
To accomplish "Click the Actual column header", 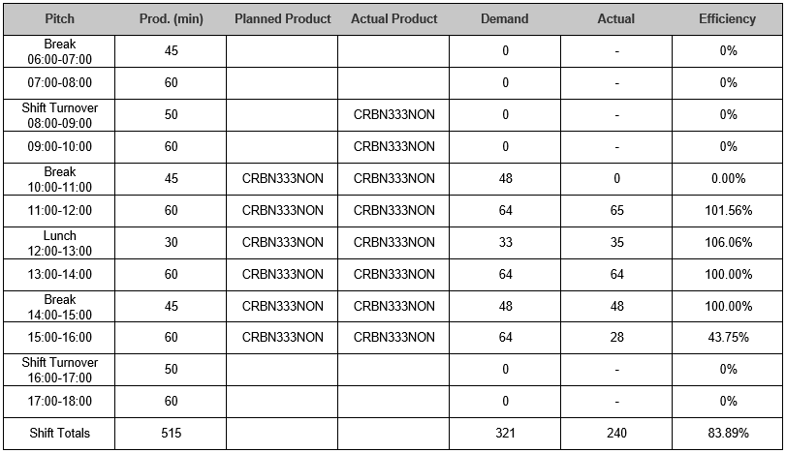I will click(616, 19).
